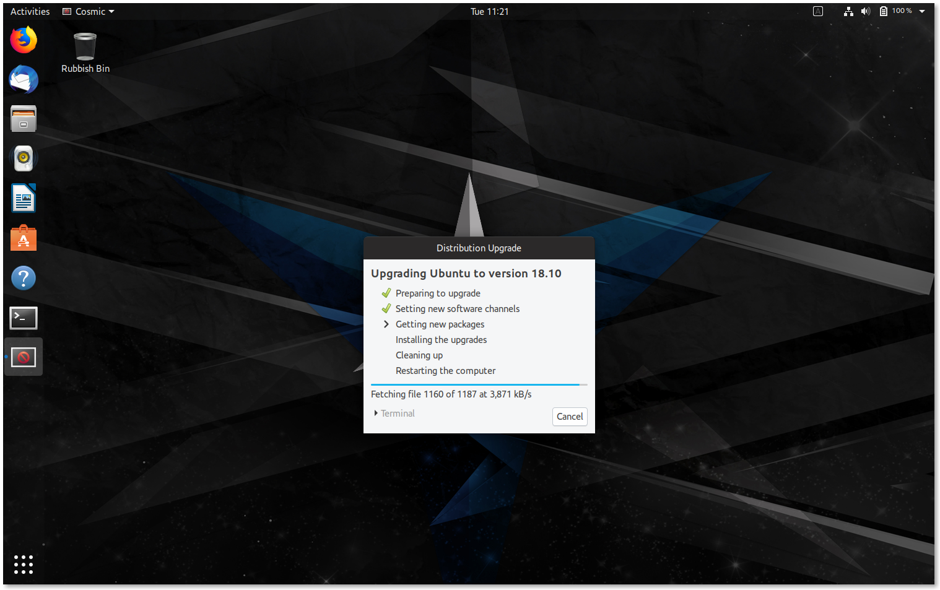The height and width of the screenshot is (590, 940).
Task: Click the 'Upgrading Ubuntu to version 18.10' heading
Action: click(466, 273)
